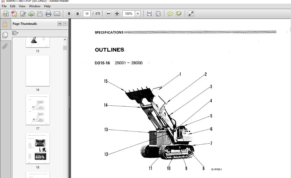
Task: Open the View menu
Action: (22, 6)
